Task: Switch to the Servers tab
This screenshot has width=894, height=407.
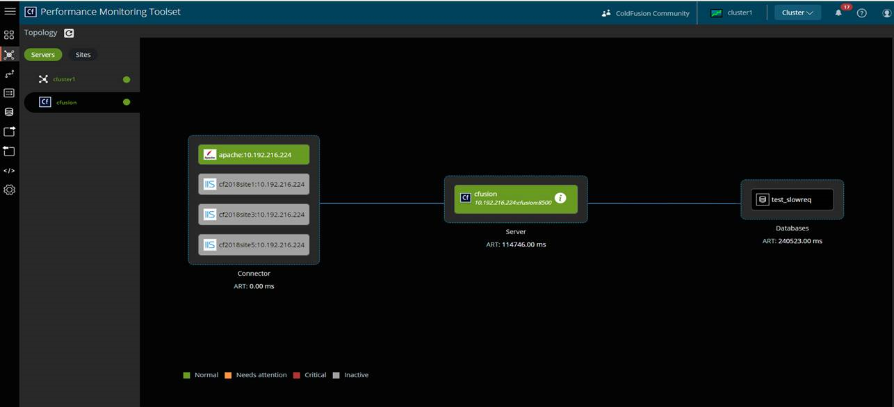Action: click(x=43, y=54)
